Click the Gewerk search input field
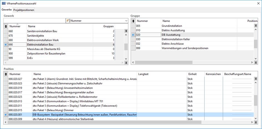262x129 pixels. pyautogui.click(x=34, y=21)
